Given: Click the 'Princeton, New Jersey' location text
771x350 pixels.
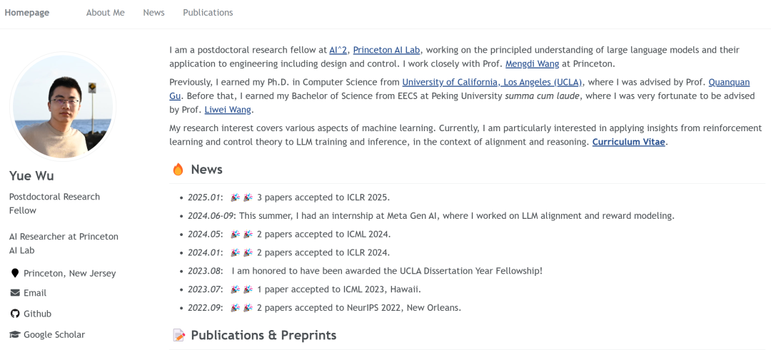Looking at the screenshot, I should pos(70,274).
